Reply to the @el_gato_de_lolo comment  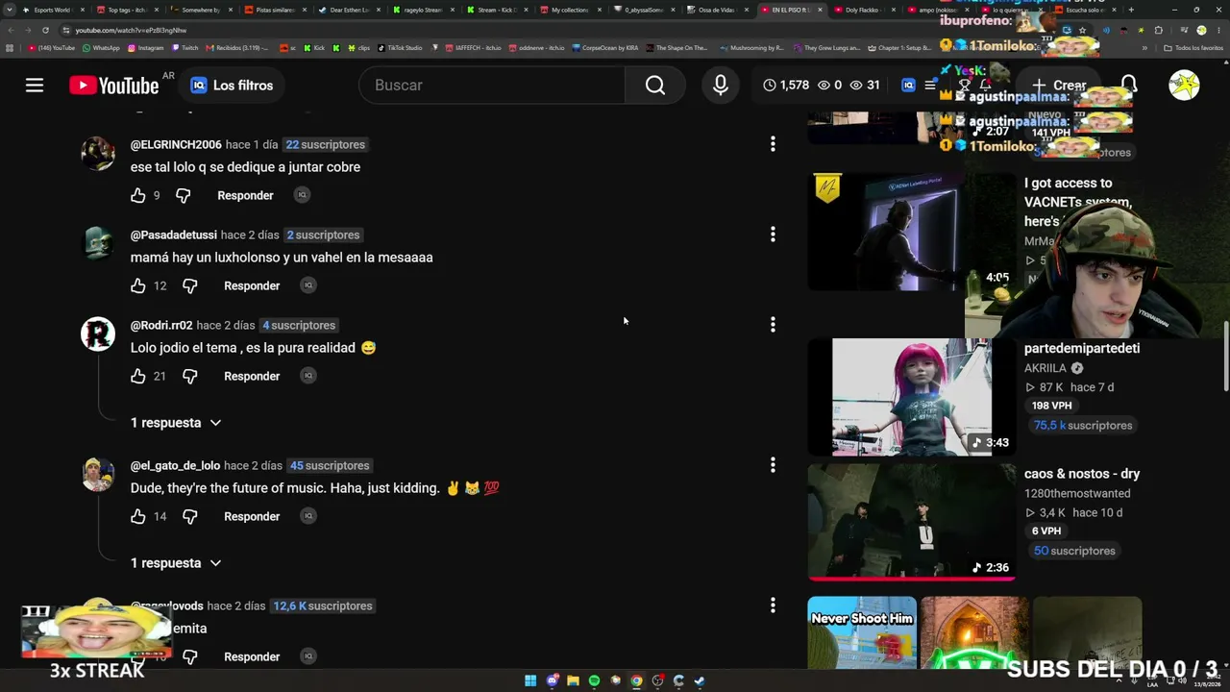[252, 516]
